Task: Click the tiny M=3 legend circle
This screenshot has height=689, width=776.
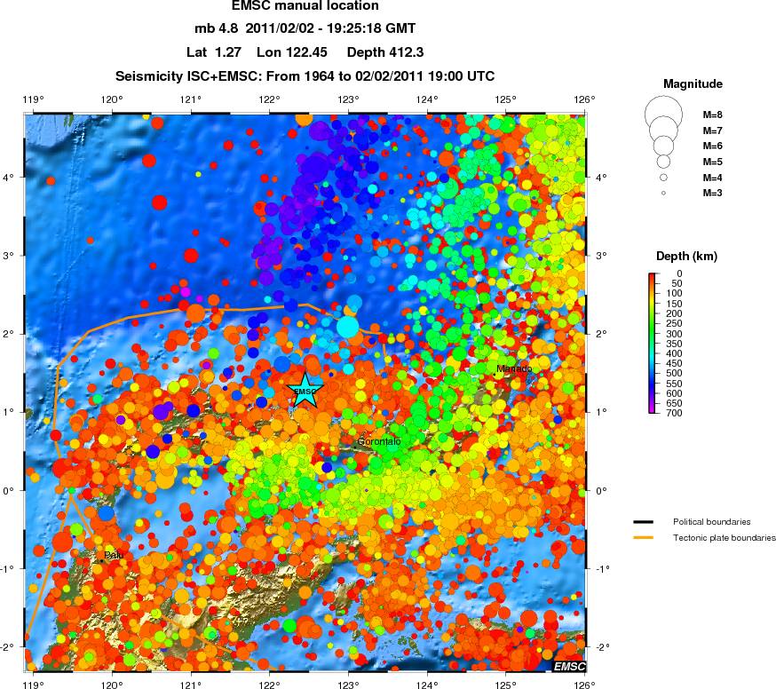Action: pyautogui.click(x=663, y=193)
